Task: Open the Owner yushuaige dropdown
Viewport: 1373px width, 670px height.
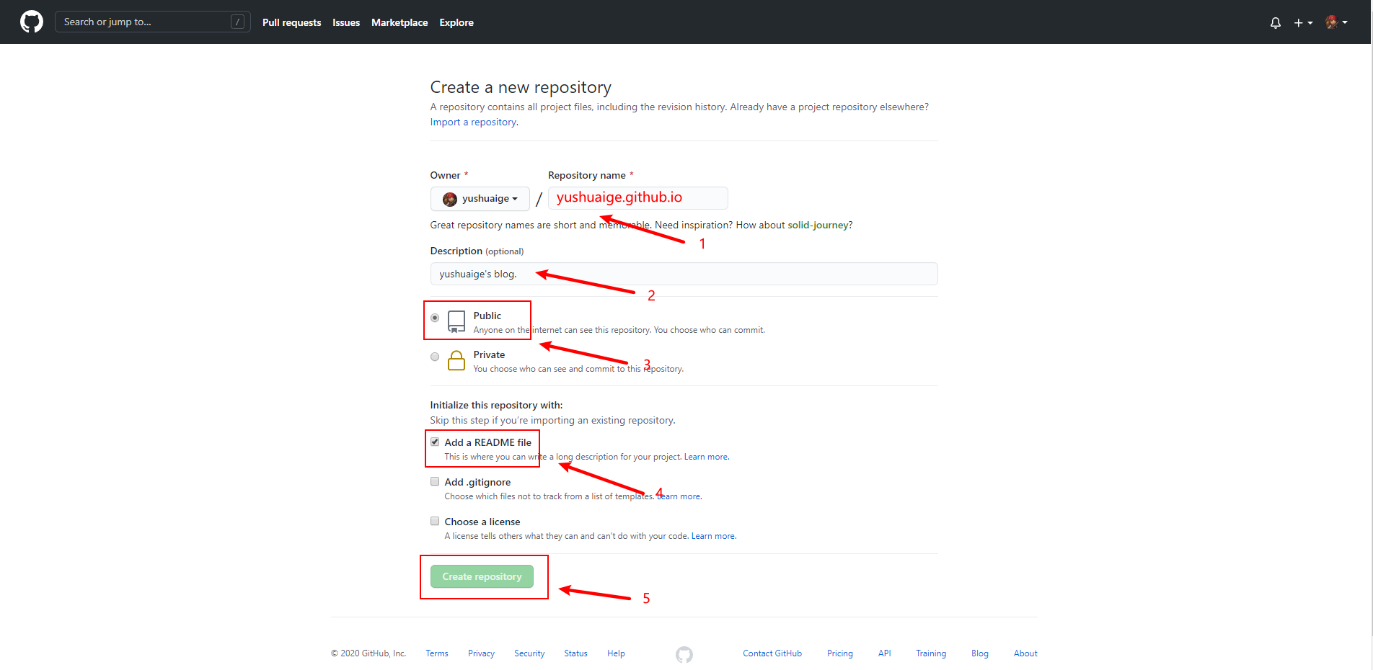Action: [480, 199]
